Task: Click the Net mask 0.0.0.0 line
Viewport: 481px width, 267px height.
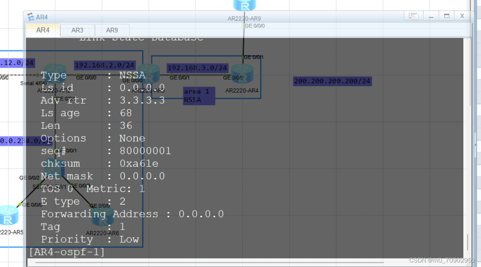Action: (103, 176)
